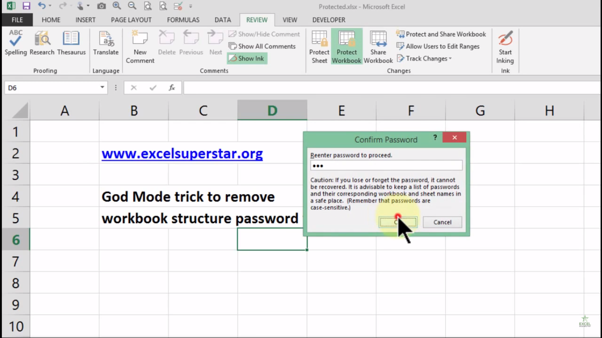Viewport: 602px width, 338px height.
Task: Click the Redo arrow icon
Action: coord(63,6)
